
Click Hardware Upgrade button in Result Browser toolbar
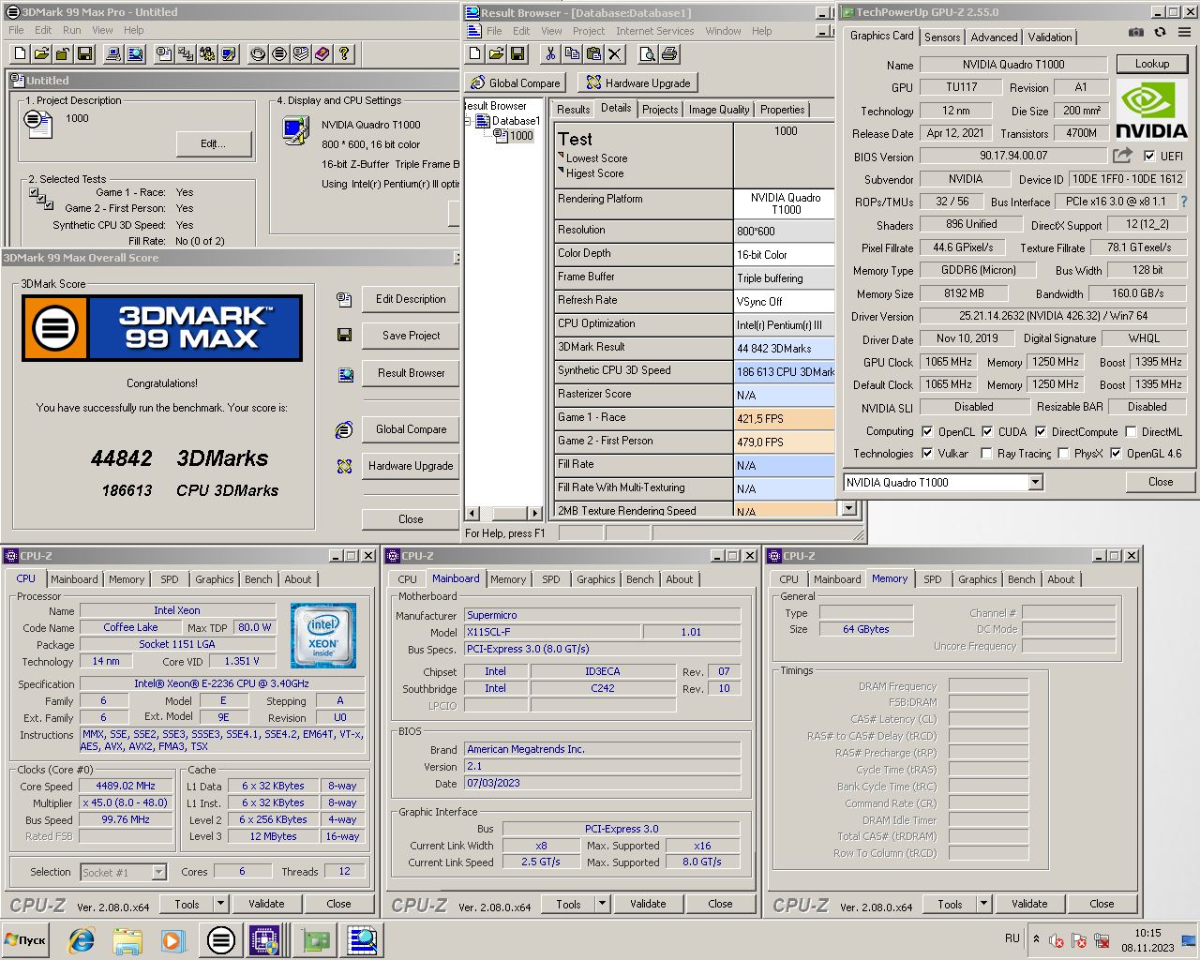point(638,82)
